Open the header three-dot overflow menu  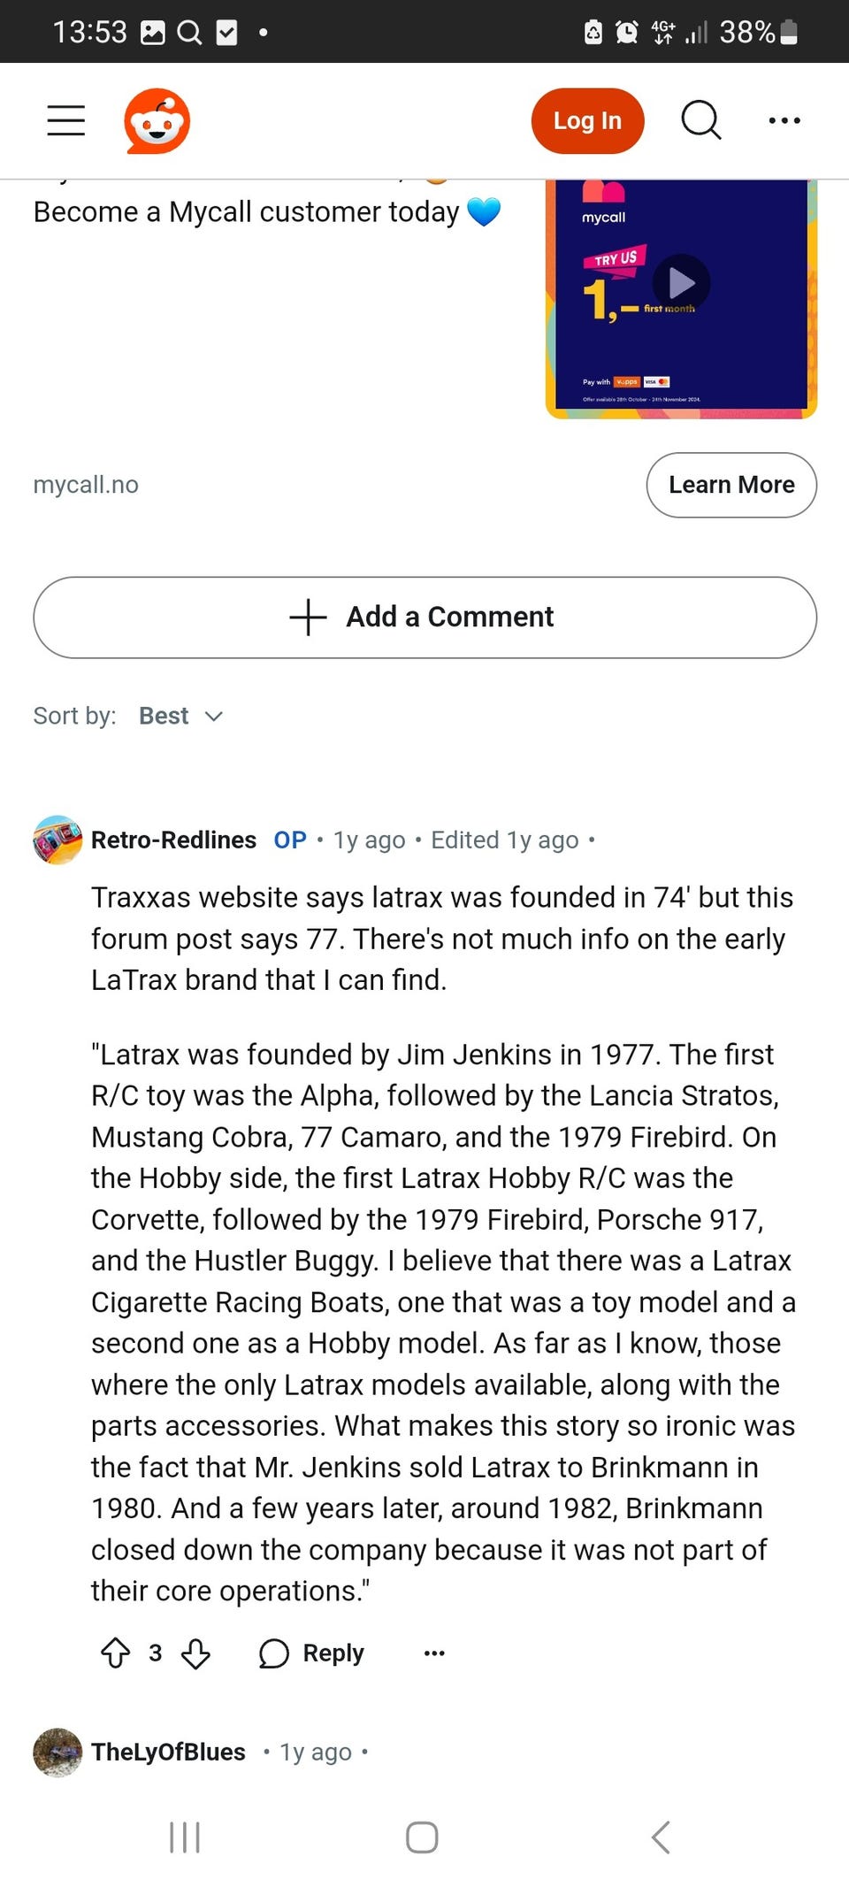pos(784,120)
